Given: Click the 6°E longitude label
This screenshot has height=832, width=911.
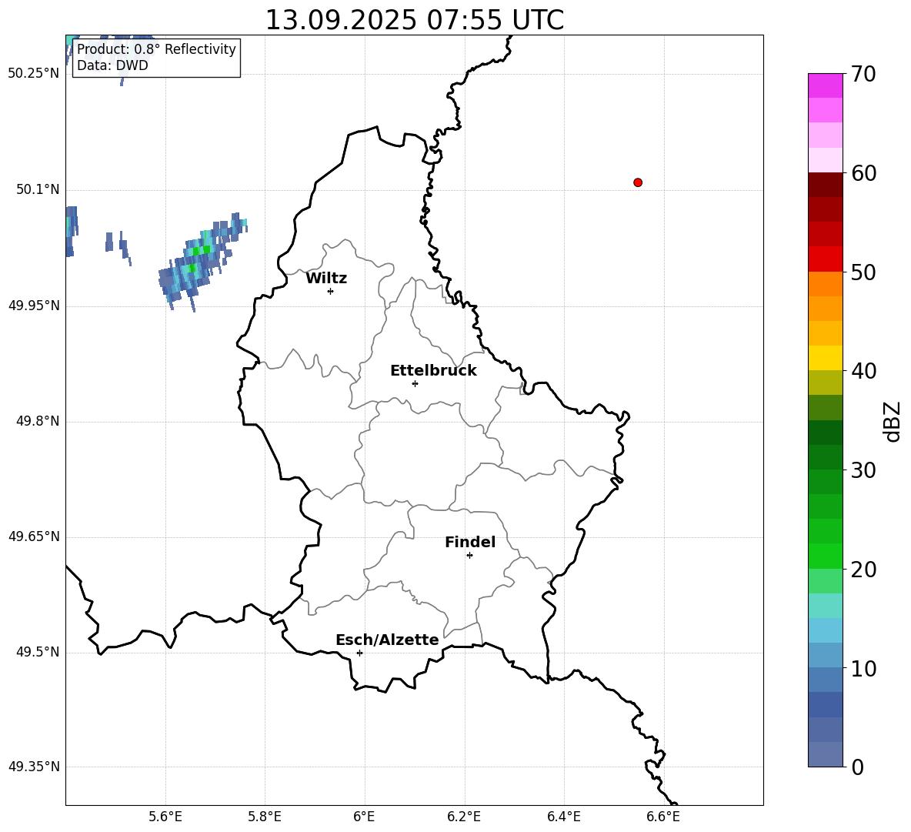Looking at the screenshot, I should (x=364, y=817).
